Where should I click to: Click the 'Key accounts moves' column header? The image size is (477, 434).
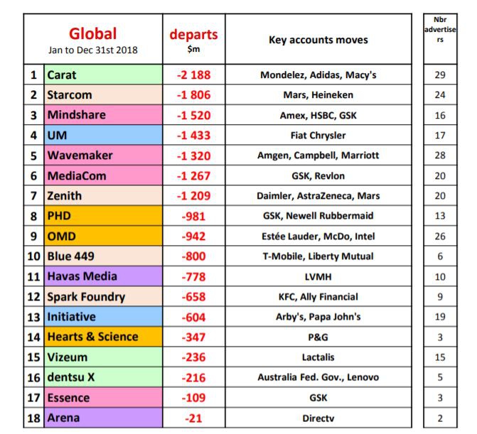(318, 40)
